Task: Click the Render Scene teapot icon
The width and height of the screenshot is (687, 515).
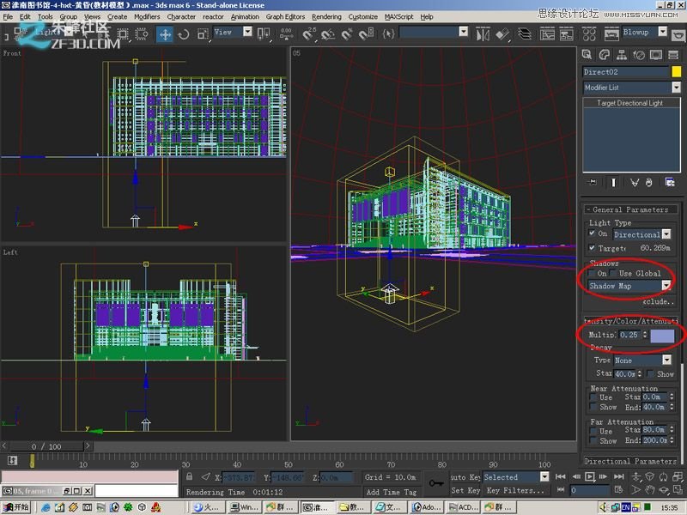Action: point(611,34)
